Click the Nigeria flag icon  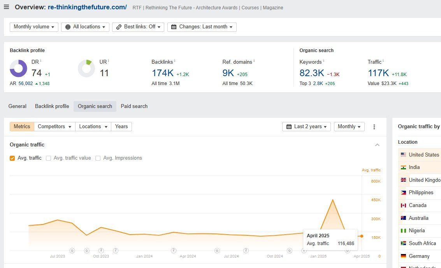click(x=403, y=231)
